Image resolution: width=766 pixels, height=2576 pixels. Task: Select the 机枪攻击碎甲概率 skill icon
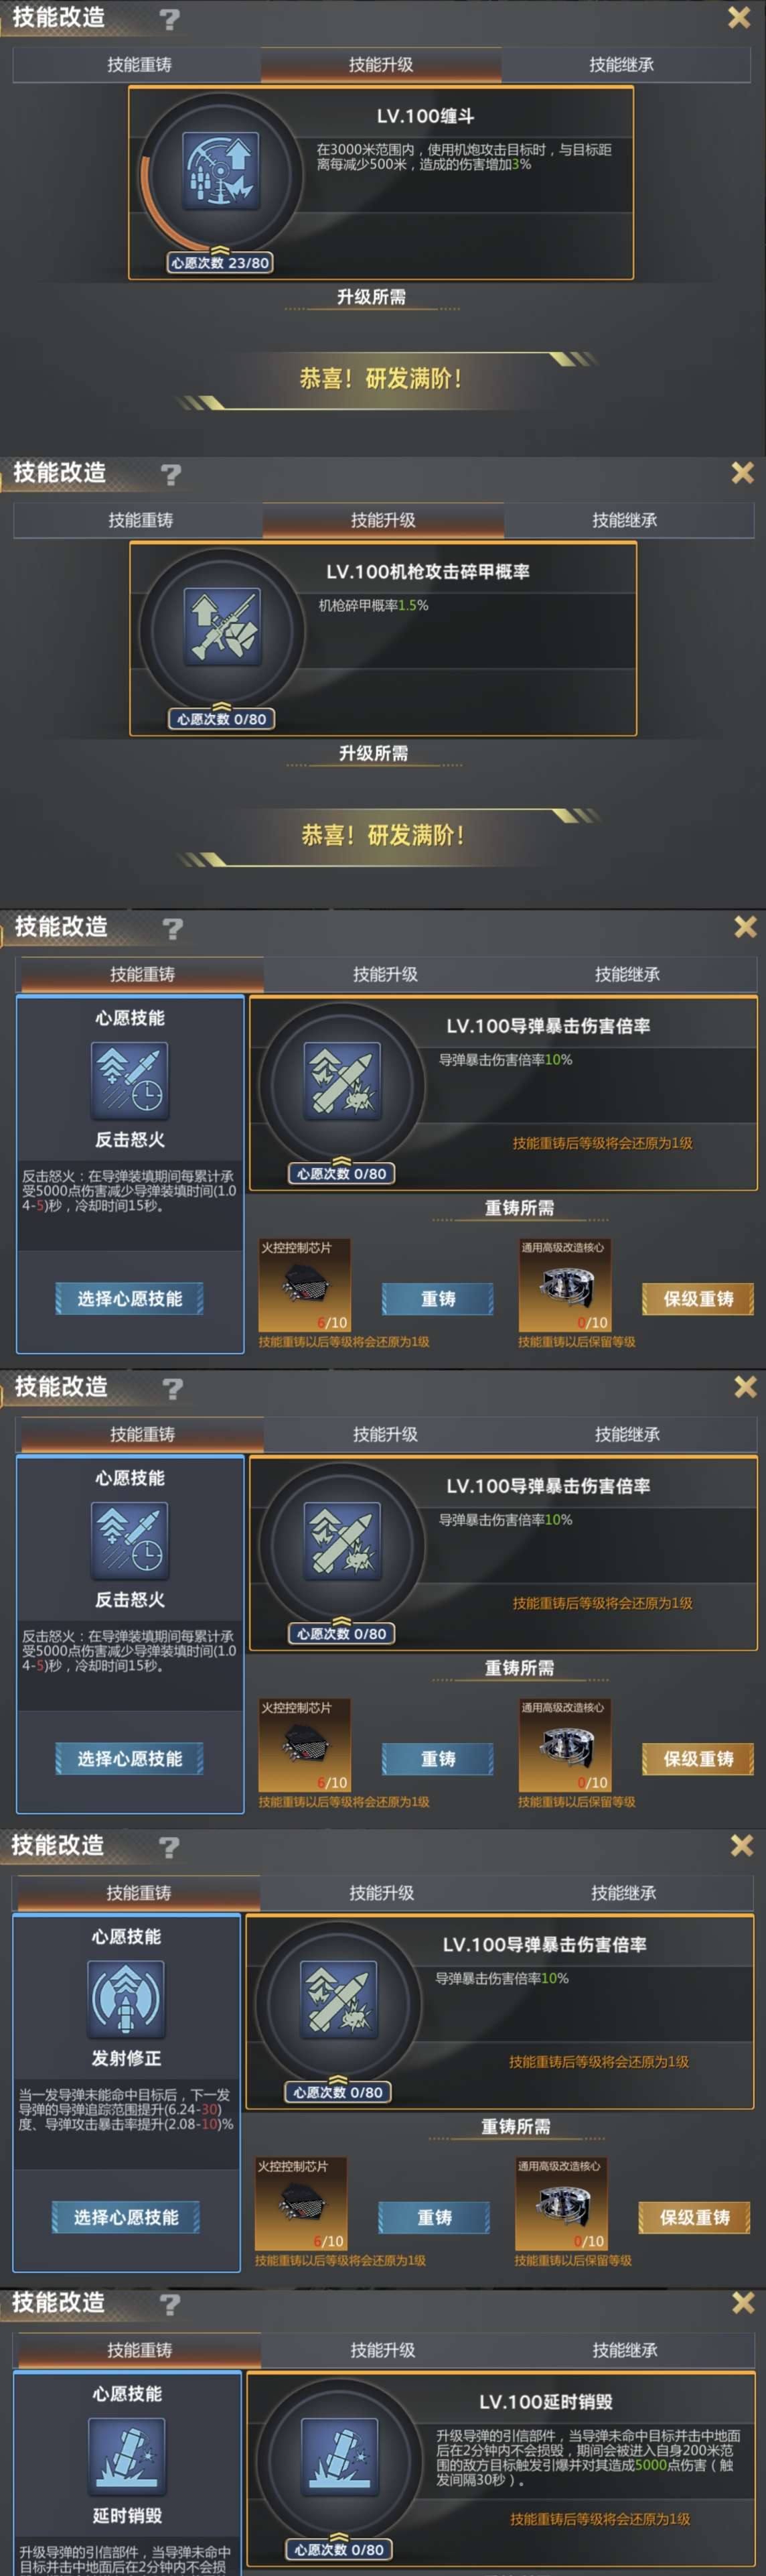pyautogui.click(x=223, y=627)
